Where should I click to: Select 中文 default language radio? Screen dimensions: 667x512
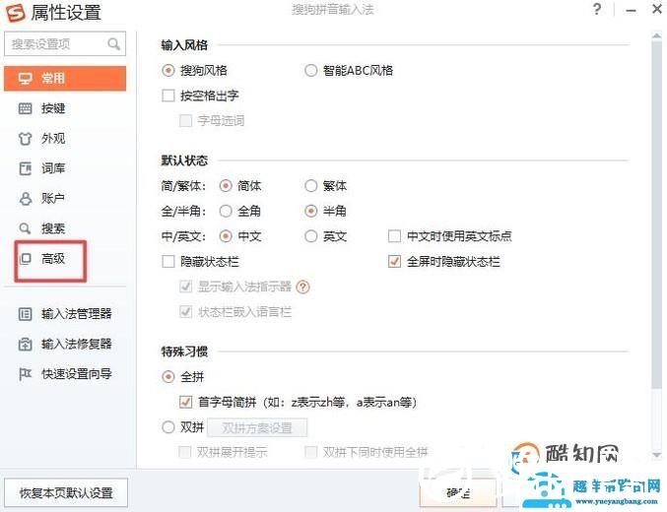click(226, 236)
